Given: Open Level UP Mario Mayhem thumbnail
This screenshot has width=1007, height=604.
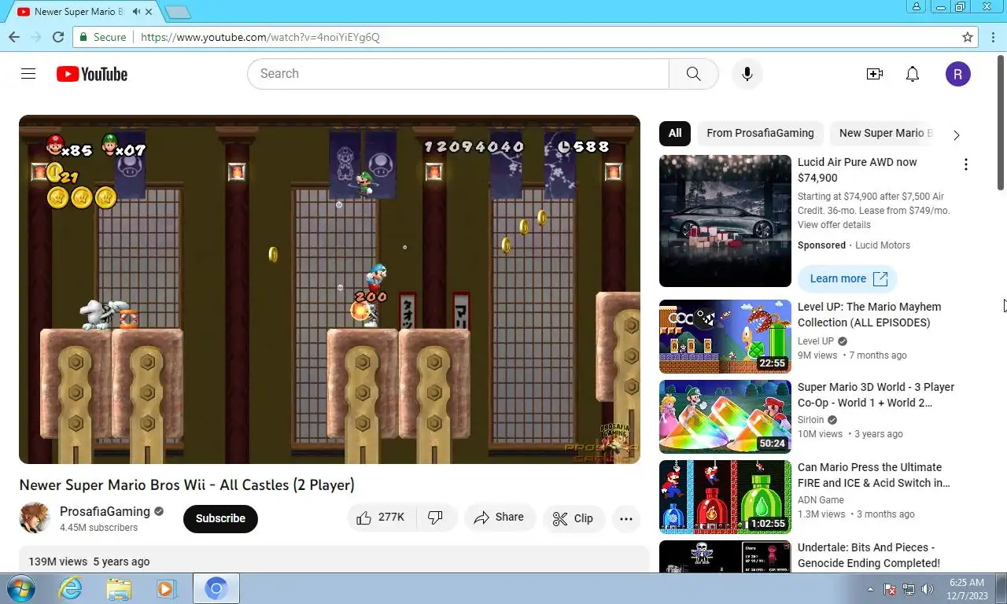Looking at the screenshot, I should (725, 337).
